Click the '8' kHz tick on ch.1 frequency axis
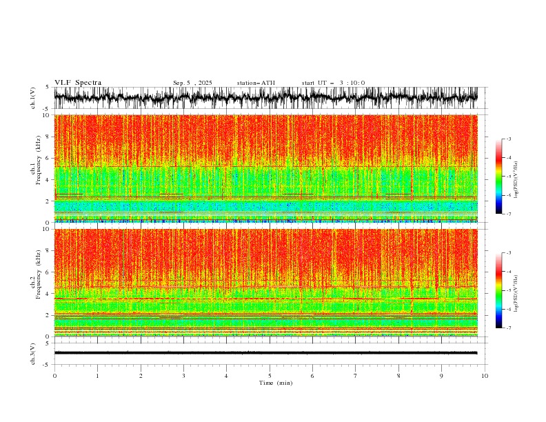Viewport: 546px width, 422px height. pos(48,137)
